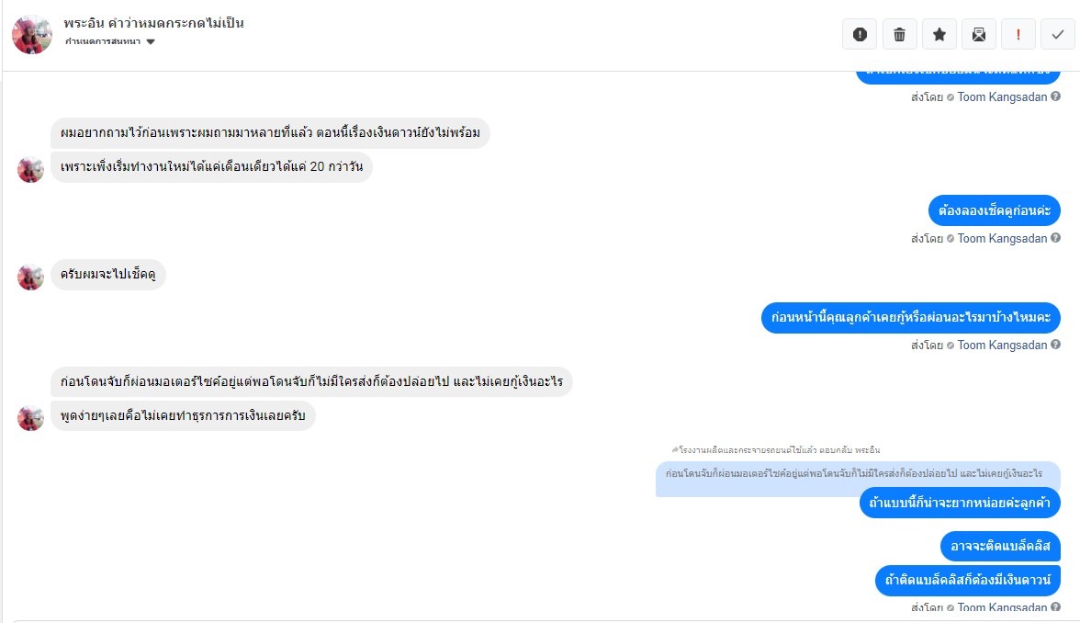Flag conversation with red exclamation icon
This screenshot has height=623, width=1080.
click(x=1018, y=34)
